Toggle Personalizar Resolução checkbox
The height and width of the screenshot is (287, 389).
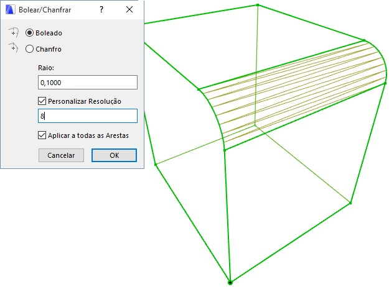pos(42,101)
